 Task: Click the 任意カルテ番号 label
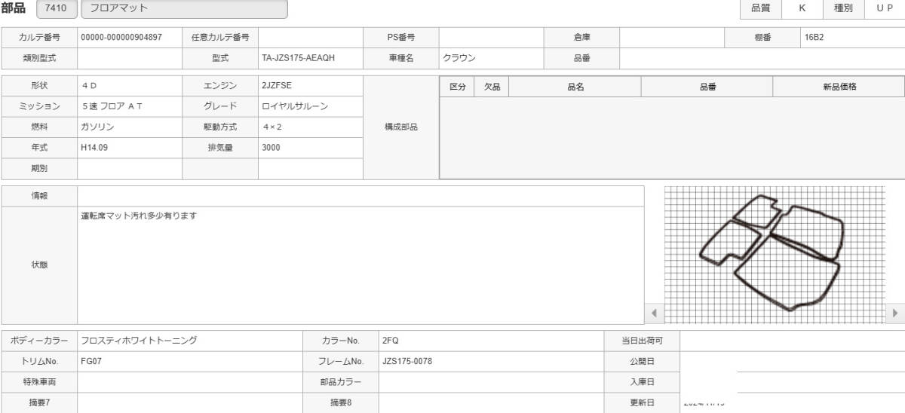click(220, 37)
